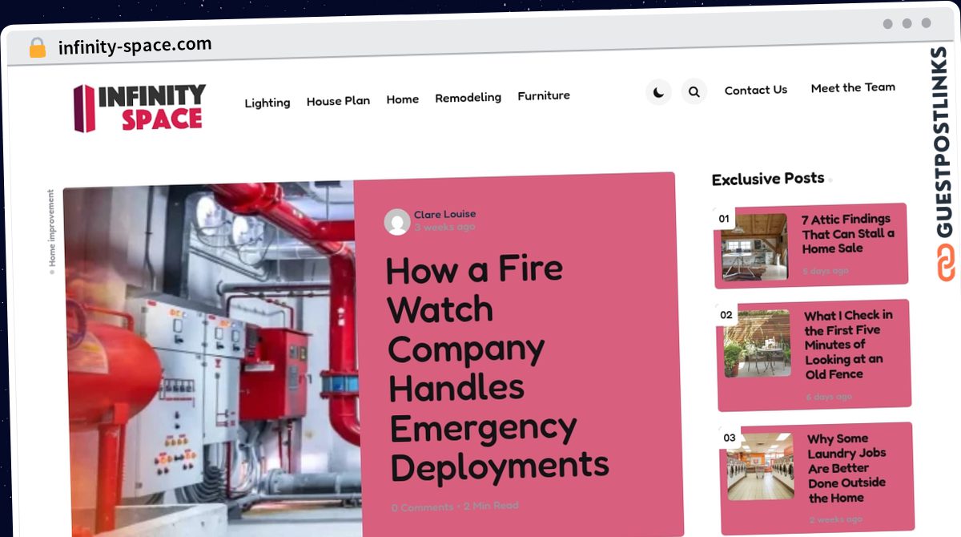Click the laundromat post thumbnail
The width and height of the screenshot is (961, 537).
[761, 467]
